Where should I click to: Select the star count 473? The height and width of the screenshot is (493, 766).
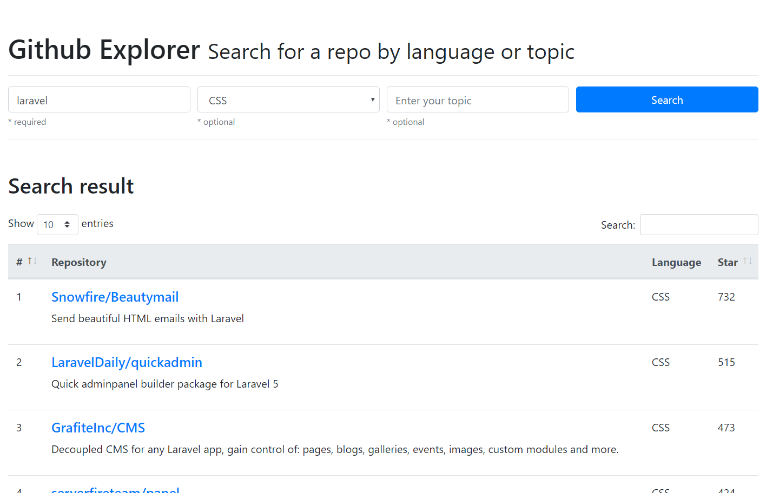[x=727, y=428]
